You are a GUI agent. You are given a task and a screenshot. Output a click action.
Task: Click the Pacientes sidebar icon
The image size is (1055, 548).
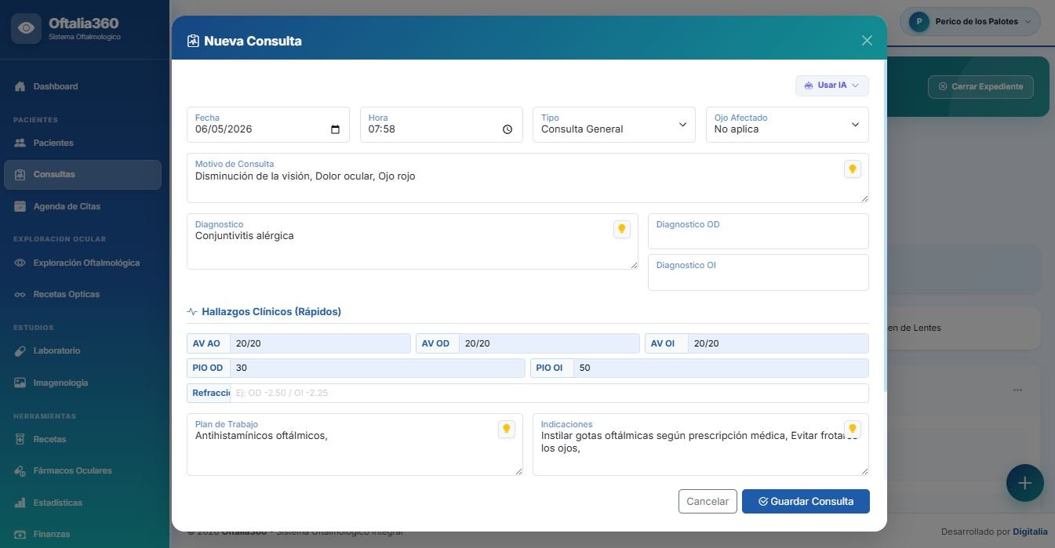[x=20, y=143]
